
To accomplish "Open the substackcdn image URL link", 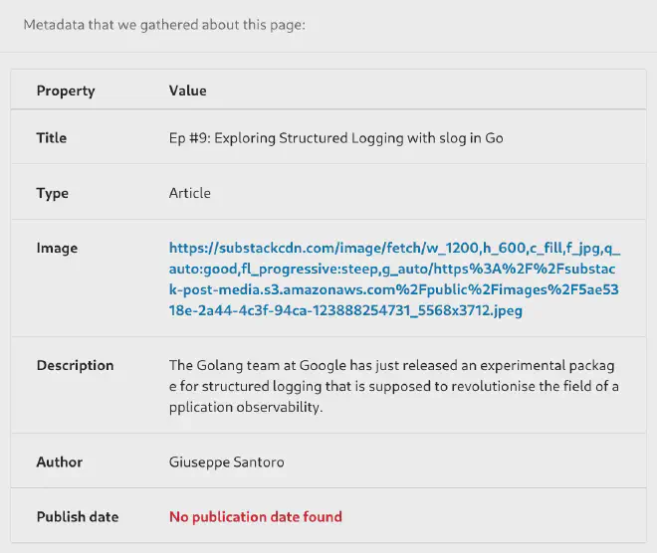I will (x=394, y=279).
